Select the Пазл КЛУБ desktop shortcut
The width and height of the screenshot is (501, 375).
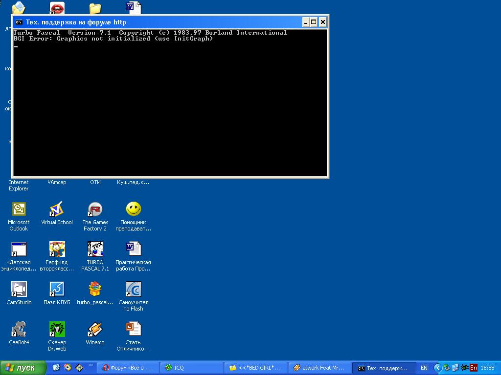[x=57, y=290]
